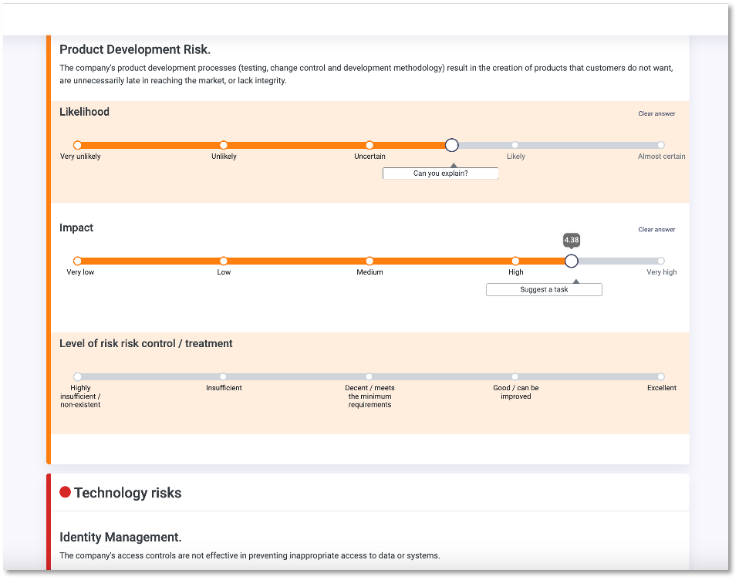Click red Technology risks status dot
The width and height of the screenshot is (739, 580).
point(66,492)
